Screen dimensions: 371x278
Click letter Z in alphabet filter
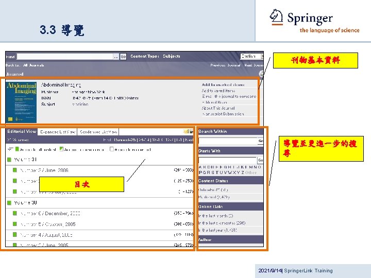pyautogui.click(x=243, y=172)
